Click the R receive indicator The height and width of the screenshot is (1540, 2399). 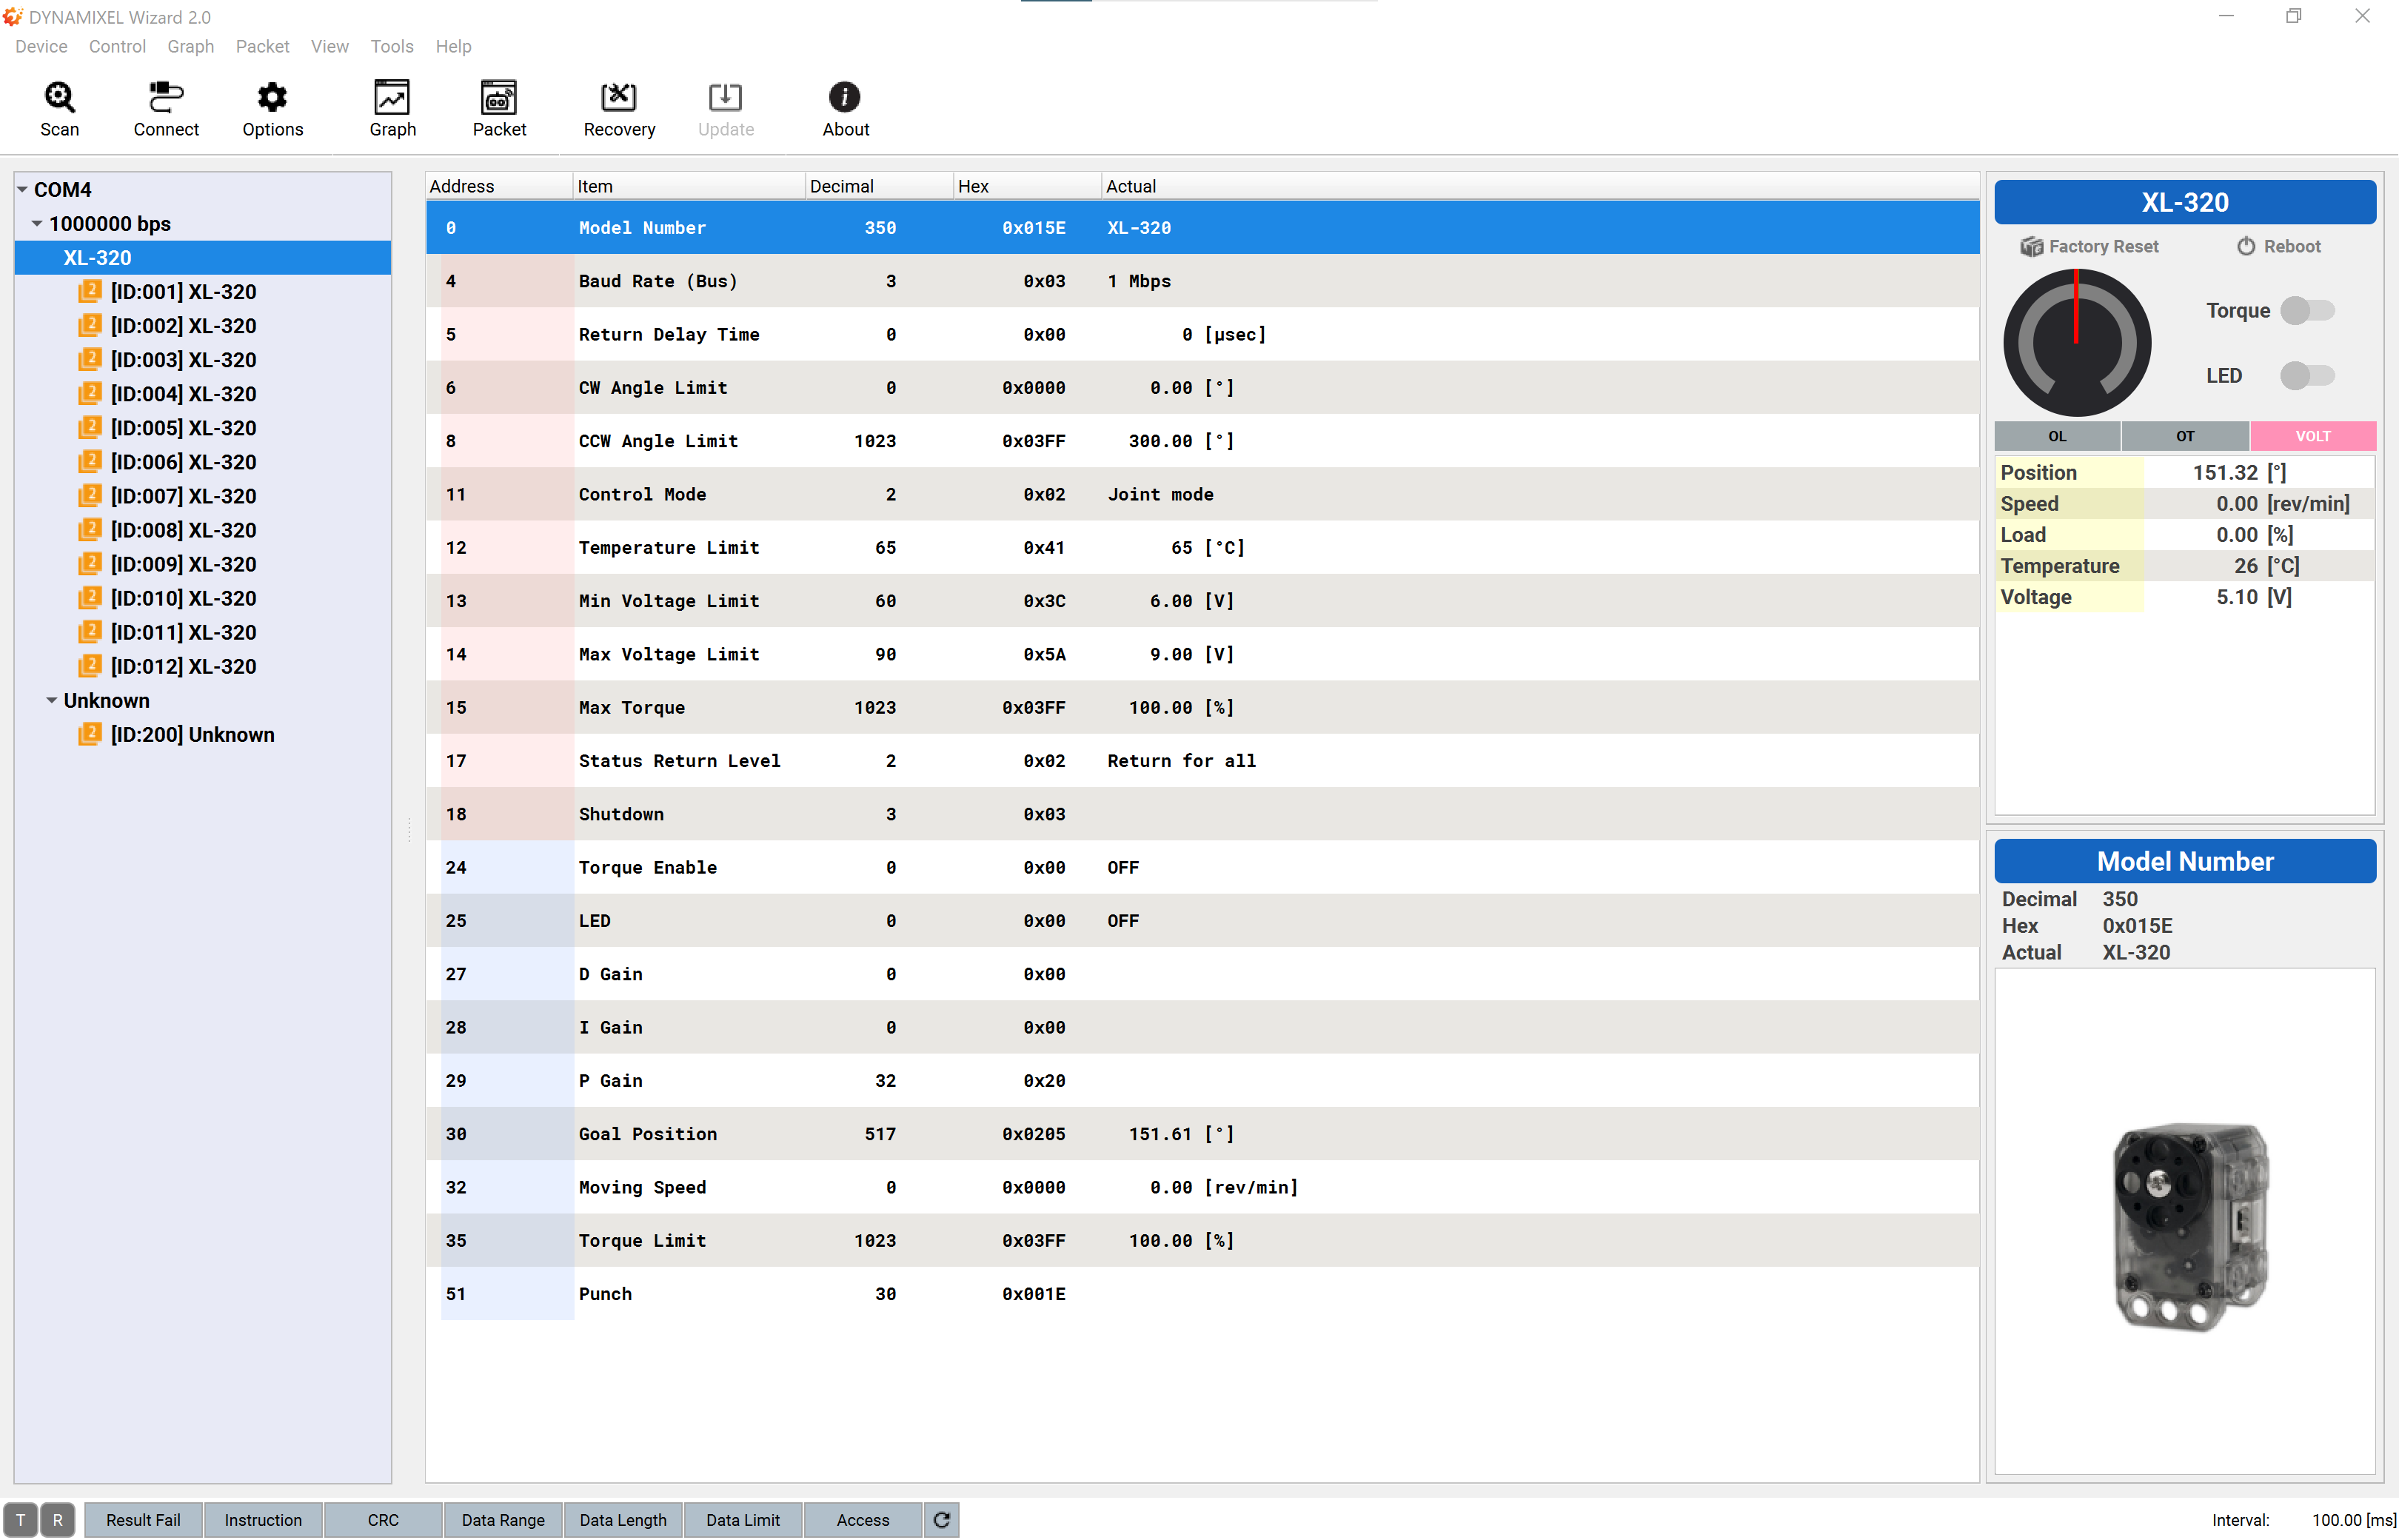click(x=58, y=1520)
